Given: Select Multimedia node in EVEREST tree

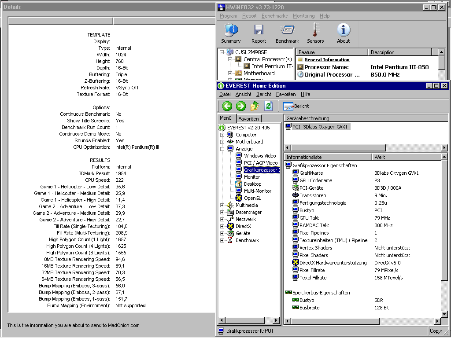Looking at the screenshot, I should point(247,205).
